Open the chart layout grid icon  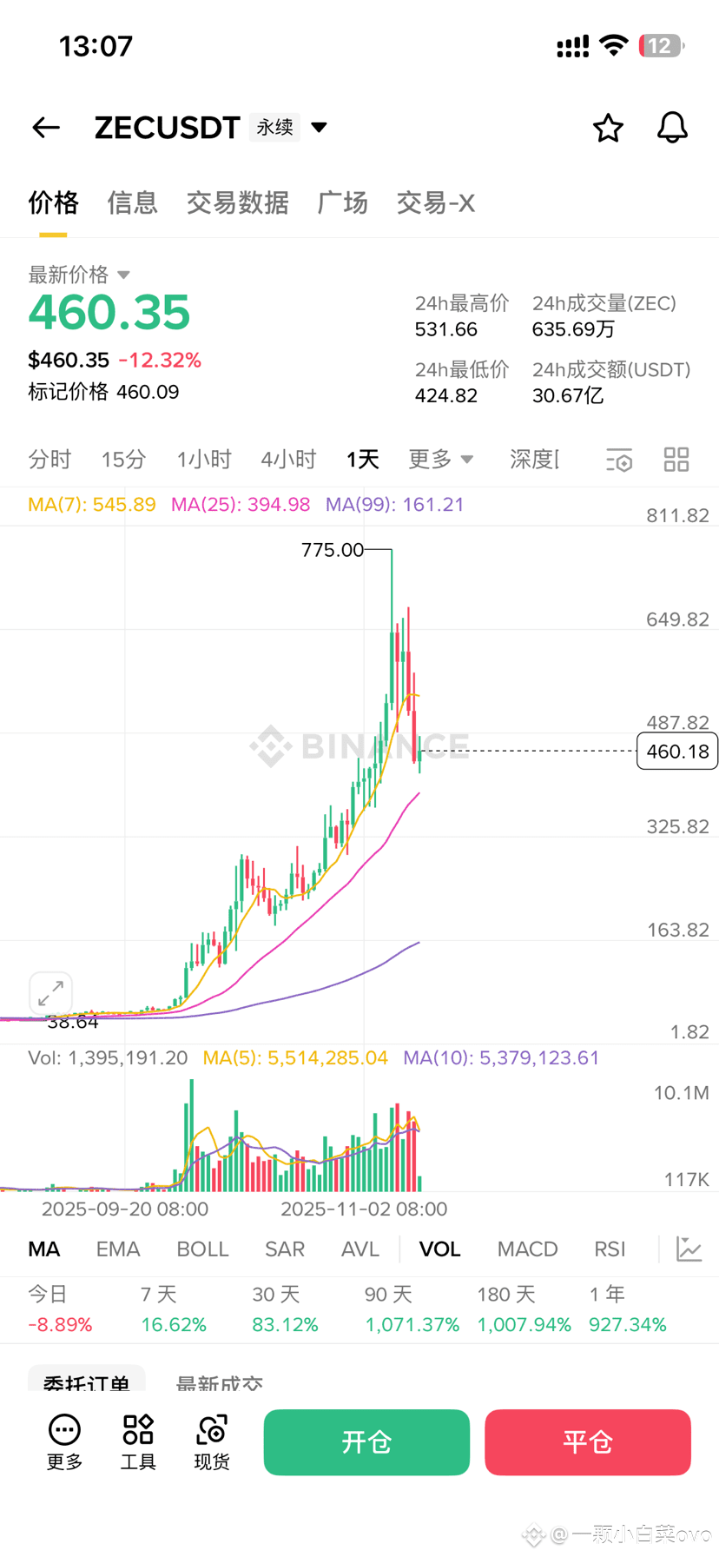[x=676, y=460]
